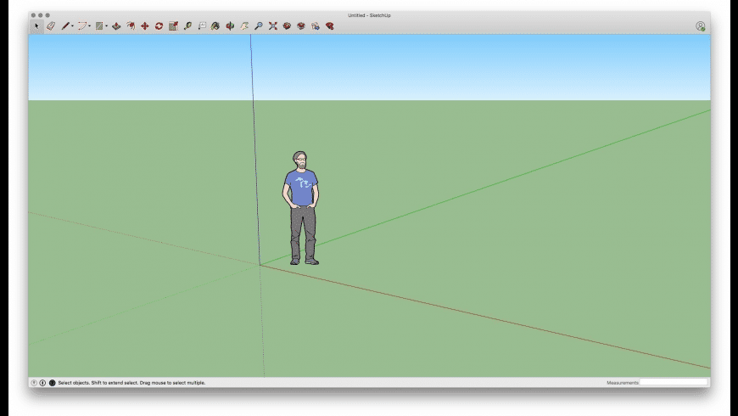738x416 pixels.
Task: Select the Offset tool
Action: [131, 26]
